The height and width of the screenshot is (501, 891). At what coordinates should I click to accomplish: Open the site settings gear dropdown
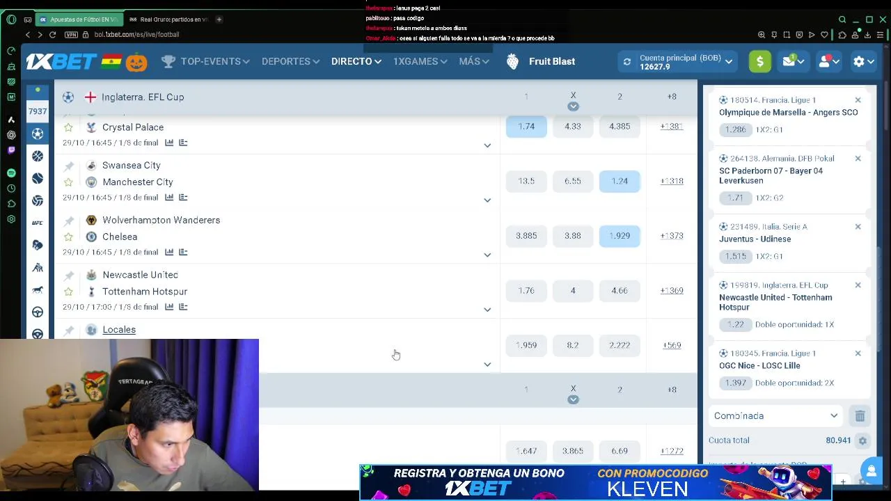863,61
